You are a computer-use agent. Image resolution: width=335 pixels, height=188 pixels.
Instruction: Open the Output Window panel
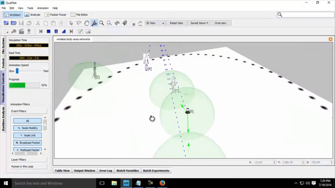click(x=85, y=171)
